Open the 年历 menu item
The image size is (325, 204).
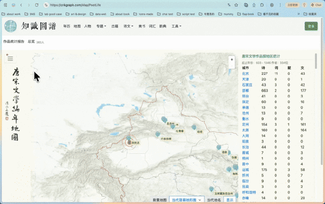pos(67,26)
